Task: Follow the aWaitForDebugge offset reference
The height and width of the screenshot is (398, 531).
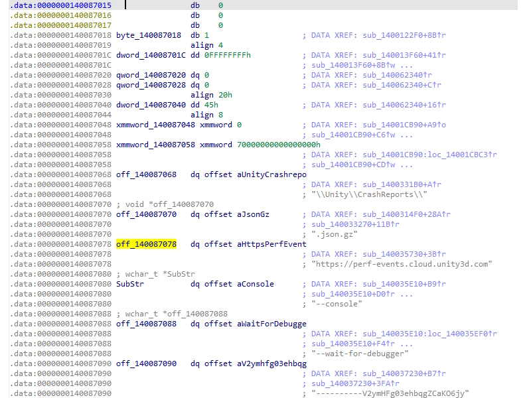Action: point(271,324)
